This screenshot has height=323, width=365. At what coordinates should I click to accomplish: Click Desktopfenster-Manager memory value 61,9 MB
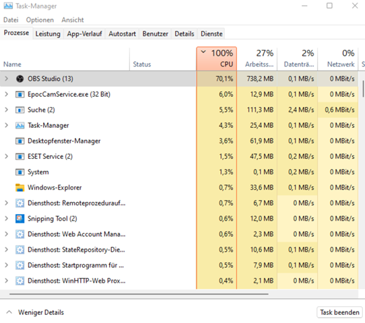262,141
